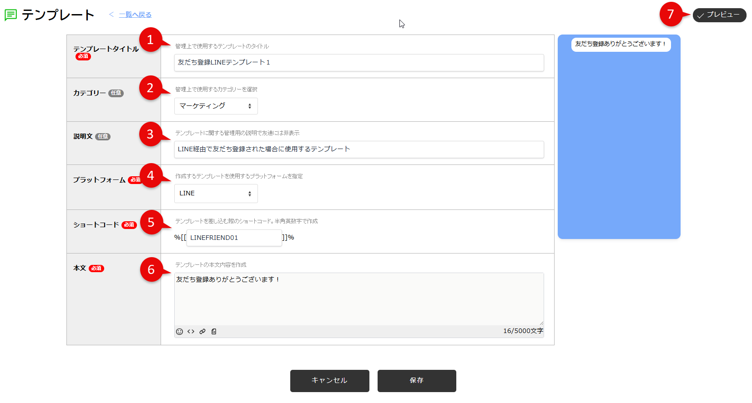The image size is (752, 403).
Task: Click the red number 6 callout marker
Action: [151, 270]
